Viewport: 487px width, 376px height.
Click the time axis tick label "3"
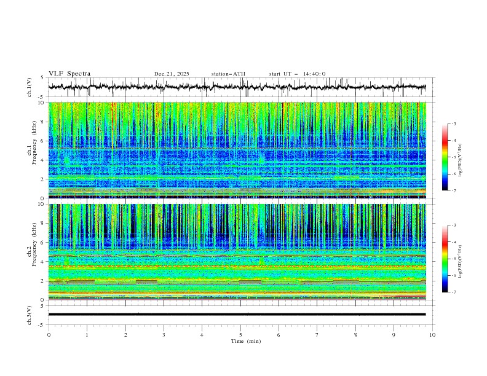pyautogui.click(x=164, y=335)
